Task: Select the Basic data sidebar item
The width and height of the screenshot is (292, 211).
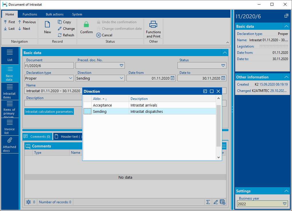Action: click(x=9, y=74)
